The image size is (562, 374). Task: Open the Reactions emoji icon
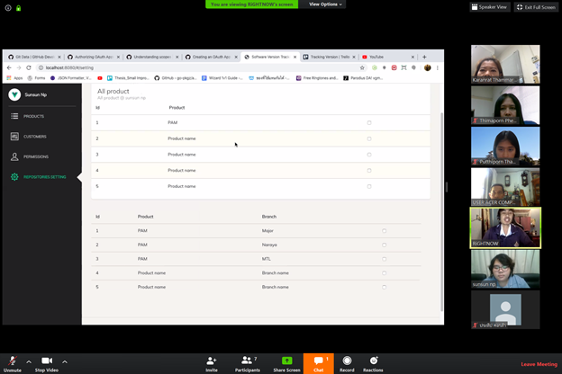coord(373,360)
